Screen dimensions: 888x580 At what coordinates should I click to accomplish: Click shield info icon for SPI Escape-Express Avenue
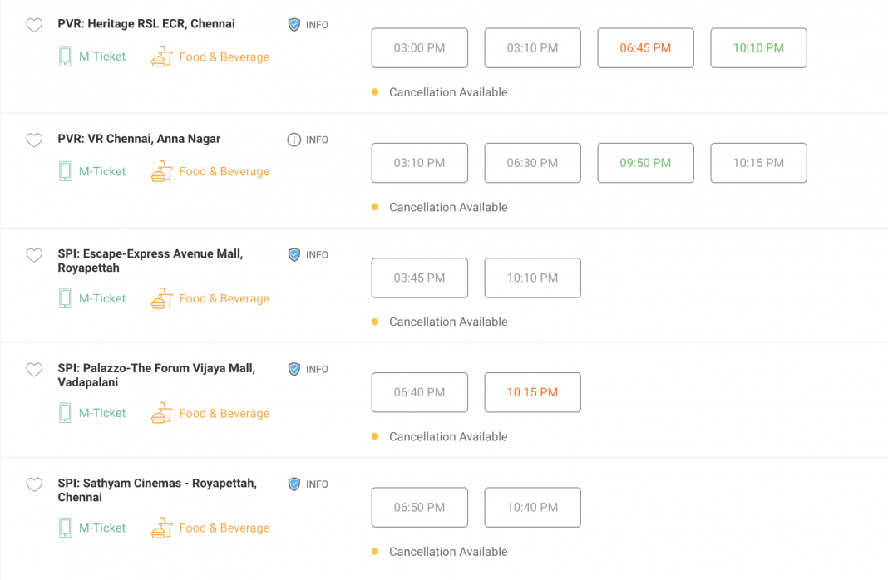(x=294, y=254)
